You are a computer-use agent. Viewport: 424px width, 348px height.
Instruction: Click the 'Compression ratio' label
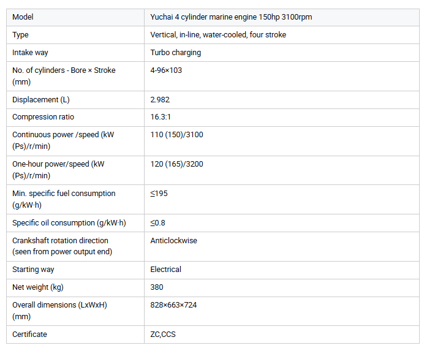coord(43,117)
